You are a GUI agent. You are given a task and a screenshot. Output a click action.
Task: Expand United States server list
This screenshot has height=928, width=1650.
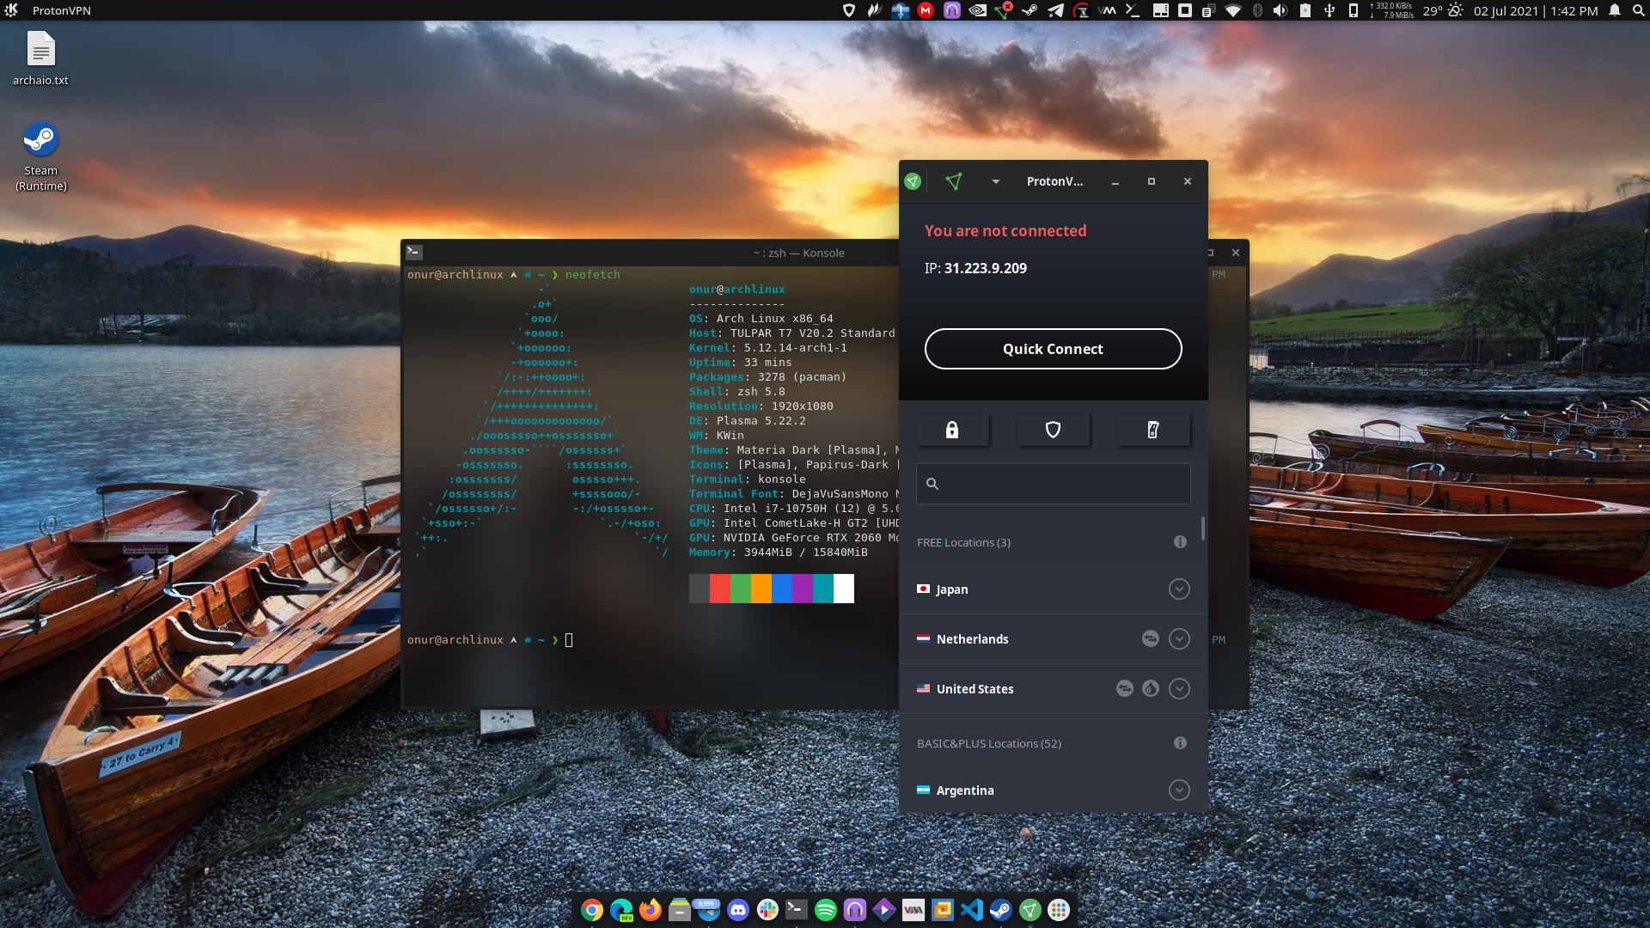[1179, 689]
